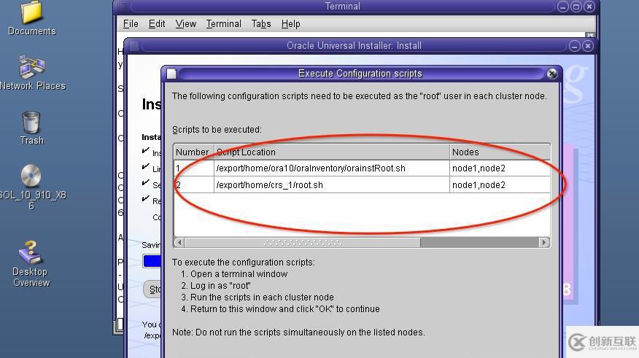This screenshot has width=639, height=358.
Task: Click the Terminal window title bar
Action: point(342,6)
